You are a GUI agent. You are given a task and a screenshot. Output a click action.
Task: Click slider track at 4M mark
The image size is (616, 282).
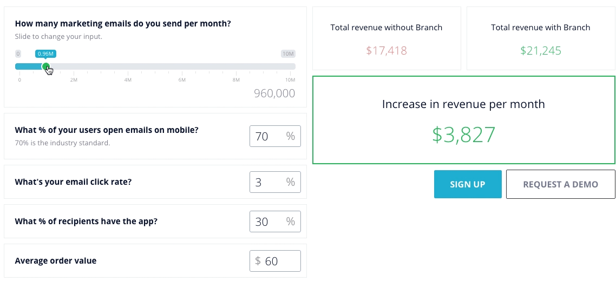(128, 66)
